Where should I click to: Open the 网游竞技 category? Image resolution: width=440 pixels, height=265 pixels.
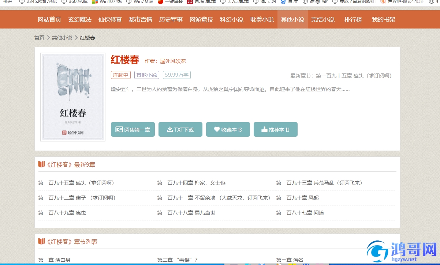(201, 19)
